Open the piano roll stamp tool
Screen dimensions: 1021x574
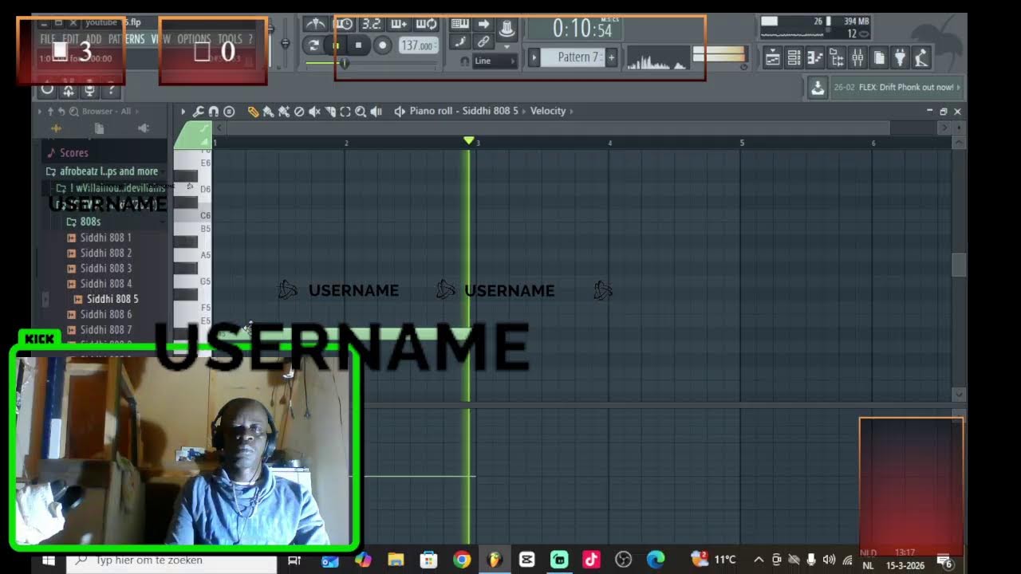(229, 112)
